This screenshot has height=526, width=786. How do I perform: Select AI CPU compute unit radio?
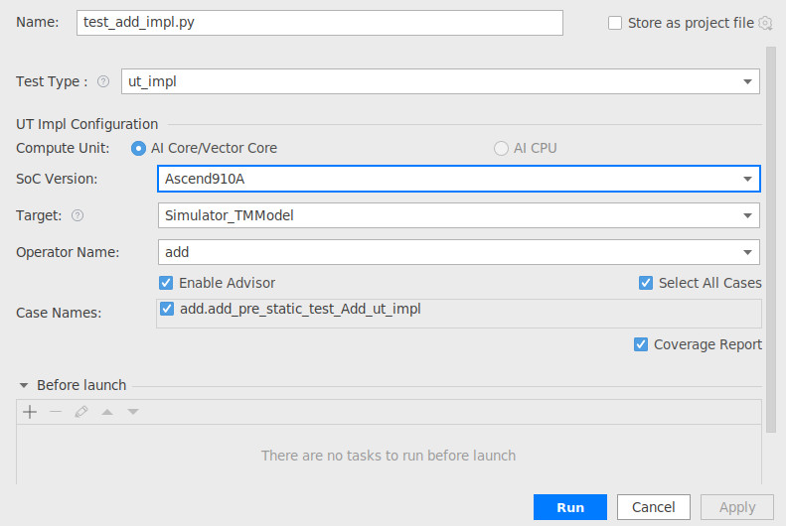pos(501,149)
